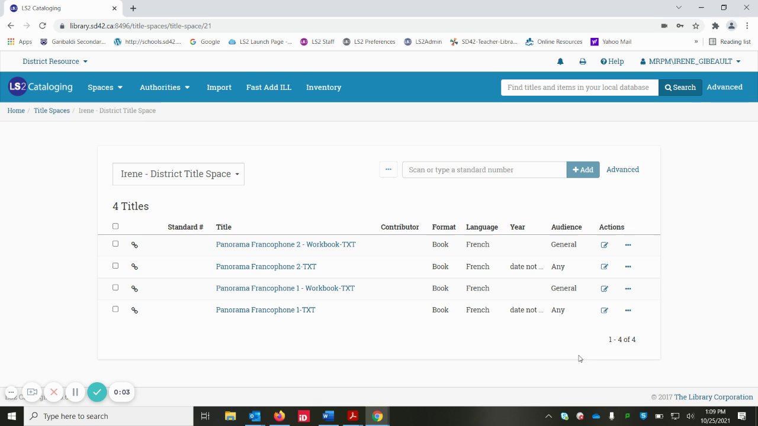Open the Help link
This screenshot has width=758, height=426.
[x=612, y=62]
